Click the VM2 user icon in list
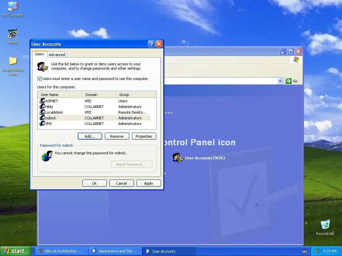 coord(42,123)
